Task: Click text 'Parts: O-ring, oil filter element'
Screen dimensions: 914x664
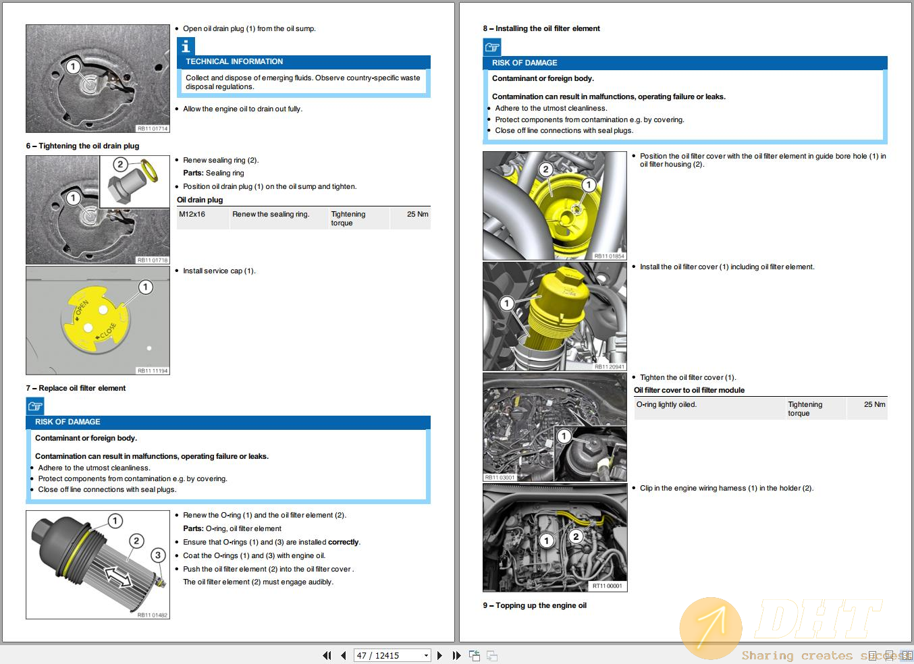Action: coord(232,528)
